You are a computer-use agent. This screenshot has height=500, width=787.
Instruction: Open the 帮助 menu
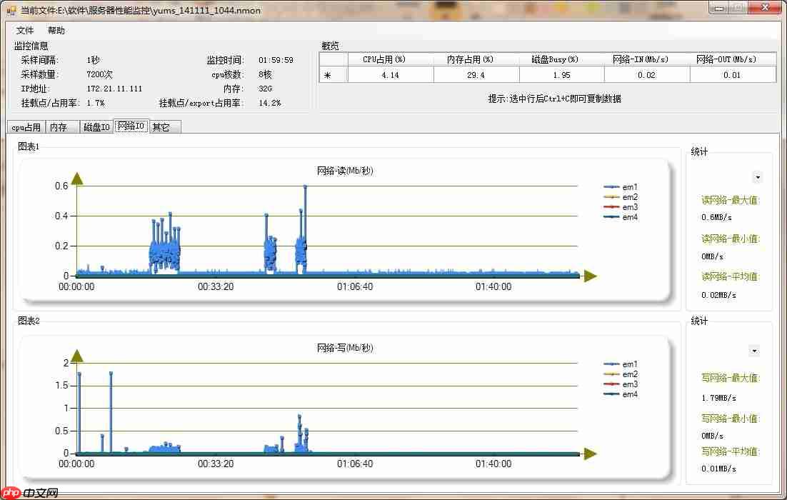(56, 31)
